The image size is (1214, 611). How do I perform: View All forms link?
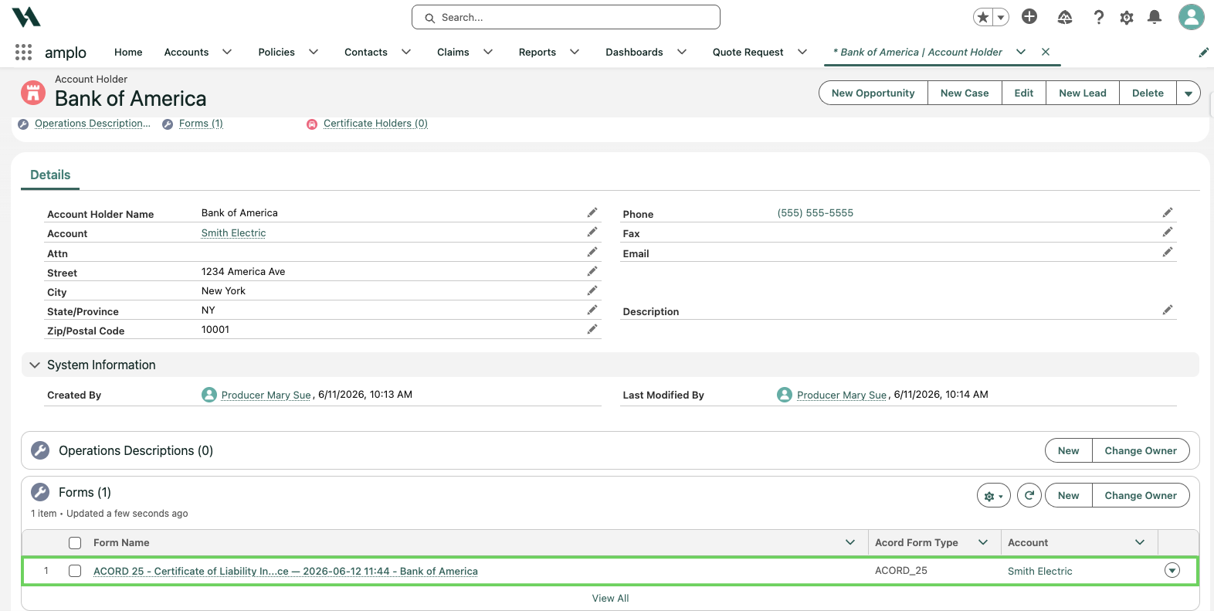point(611,598)
